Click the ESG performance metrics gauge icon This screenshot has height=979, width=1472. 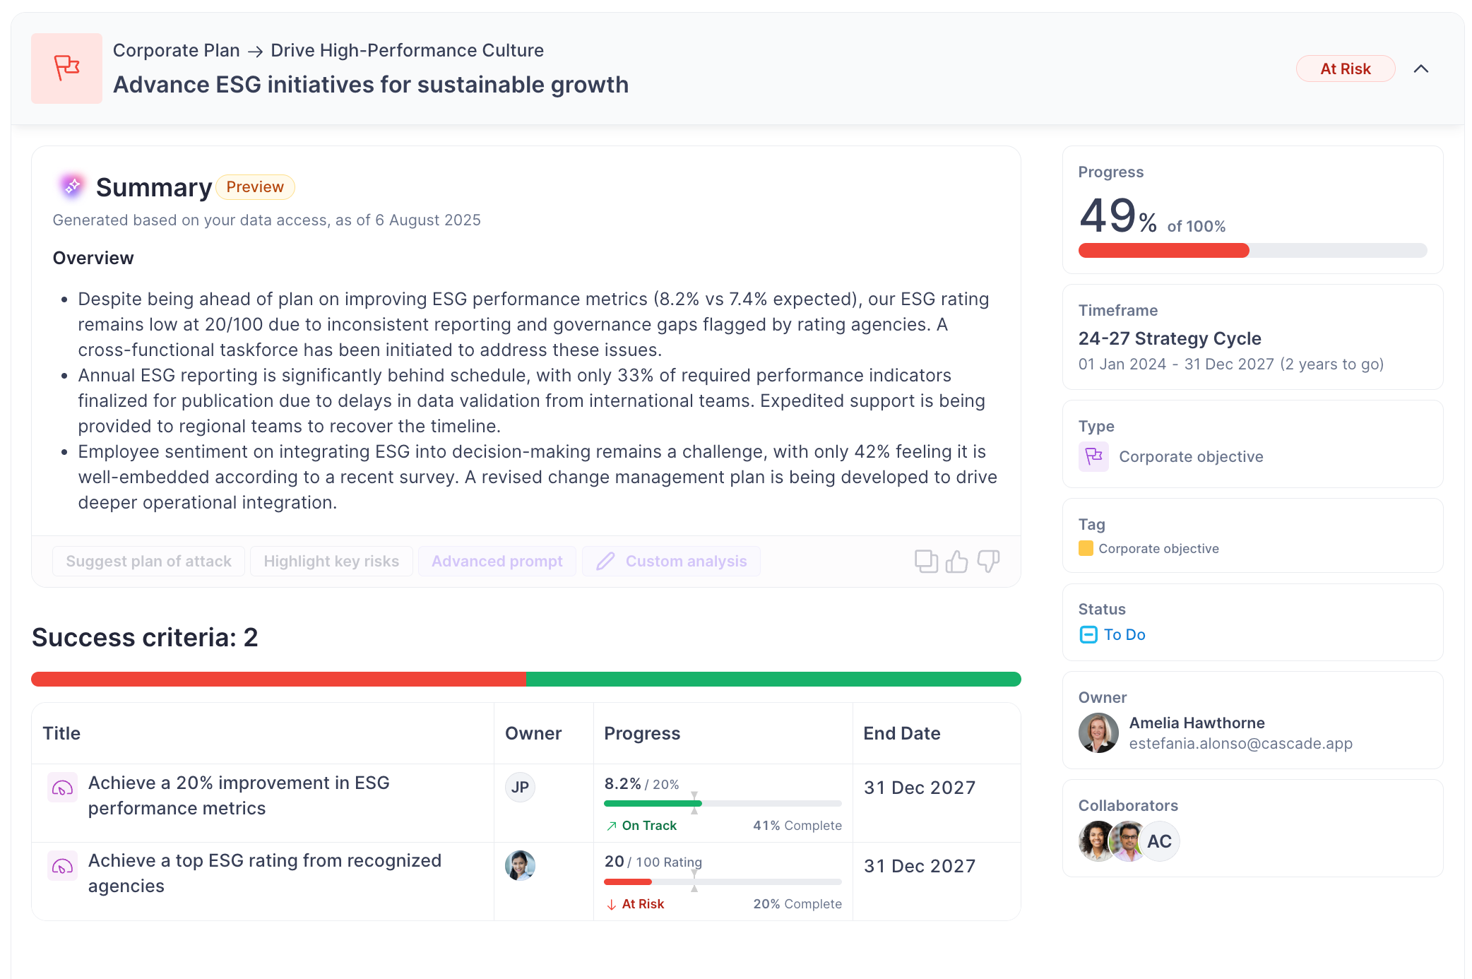[62, 788]
